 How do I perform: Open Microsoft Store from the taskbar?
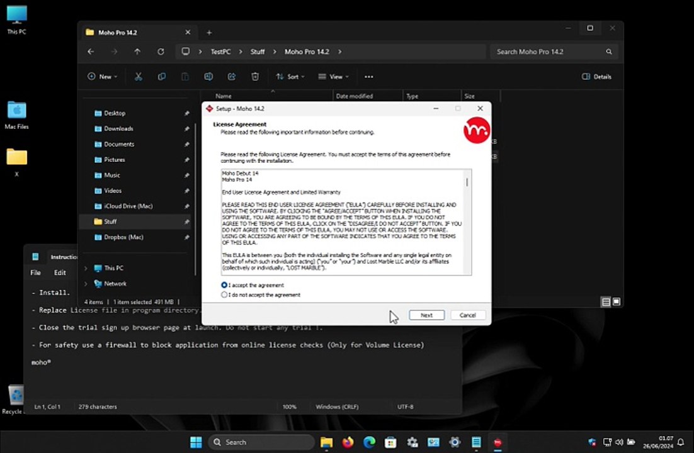[390, 442]
